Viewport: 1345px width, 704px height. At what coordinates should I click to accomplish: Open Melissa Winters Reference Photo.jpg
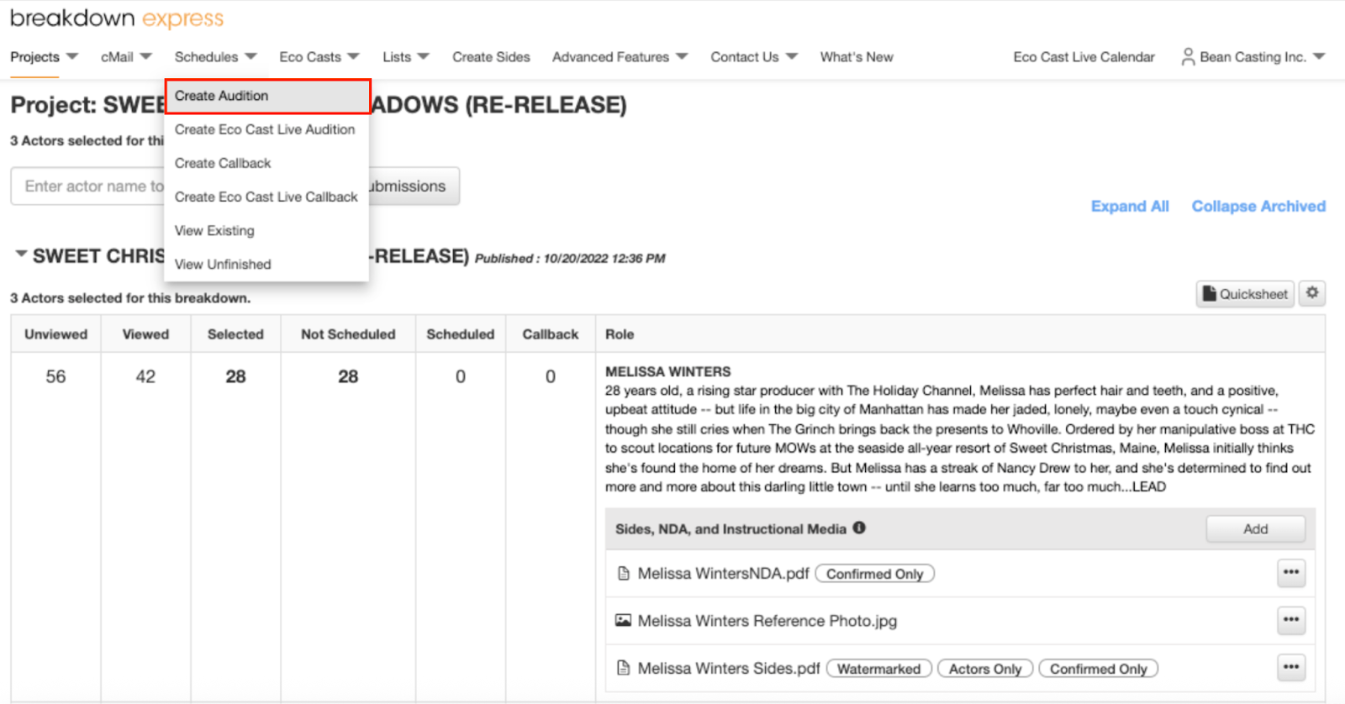click(x=767, y=621)
